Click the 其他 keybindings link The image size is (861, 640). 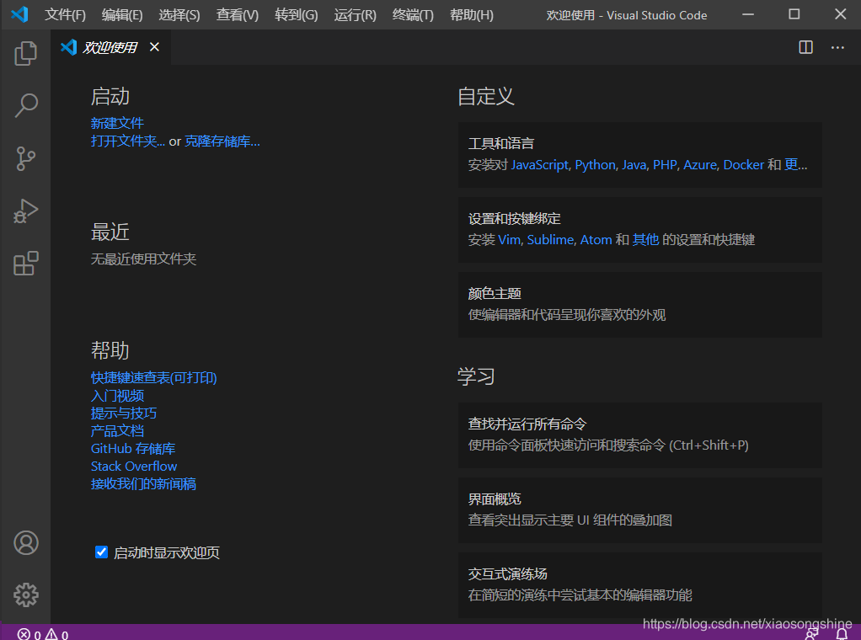click(x=645, y=240)
